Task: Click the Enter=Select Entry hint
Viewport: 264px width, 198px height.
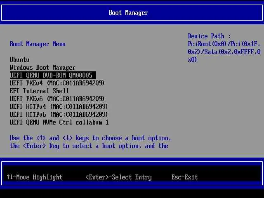Action: 118,177
